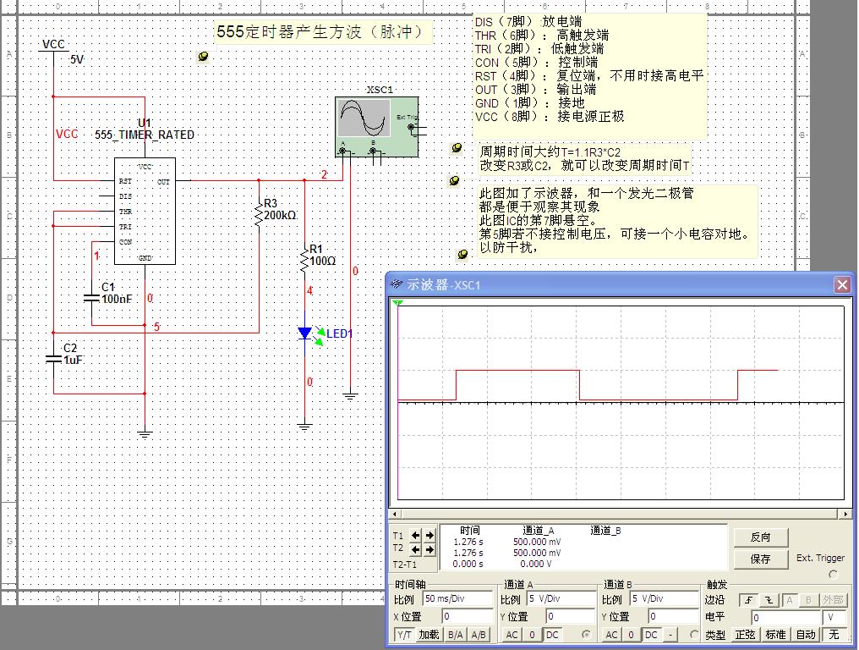Close the 示波器-XSC1 oscilloscope window
The height and width of the screenshot is (650, 859).
click(842, 285)
